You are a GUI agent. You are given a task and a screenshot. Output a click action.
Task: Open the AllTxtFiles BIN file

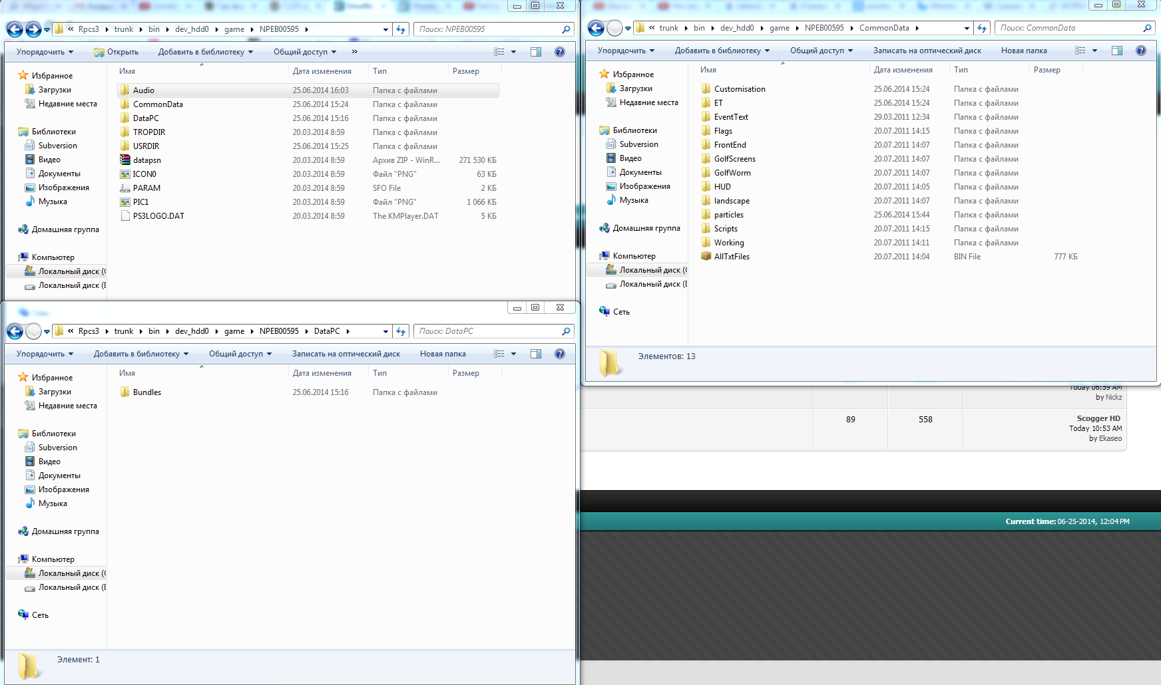[731, 257]
